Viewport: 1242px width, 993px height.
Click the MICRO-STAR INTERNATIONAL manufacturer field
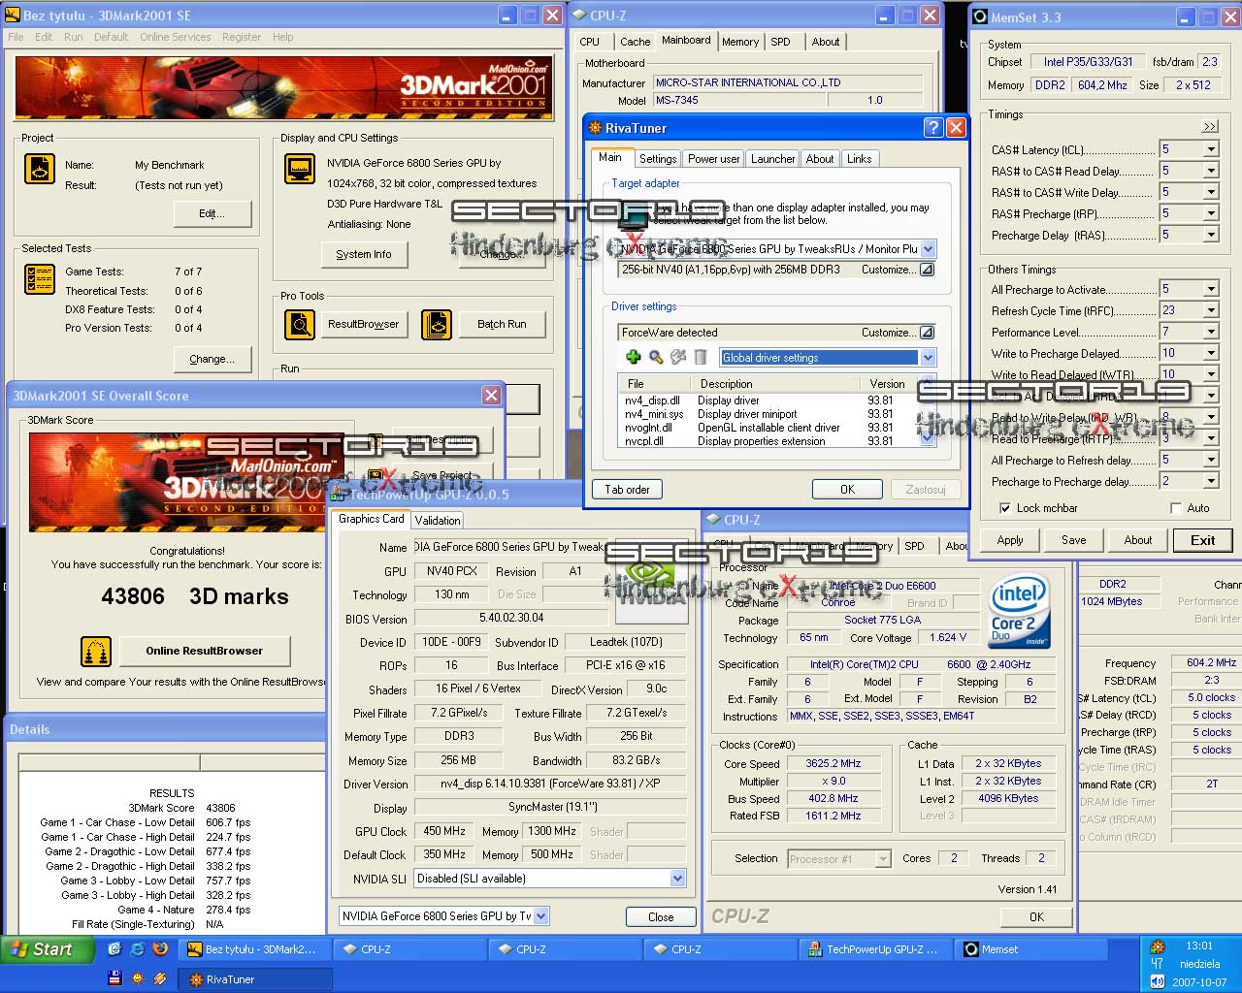click(x=787, y=82)
